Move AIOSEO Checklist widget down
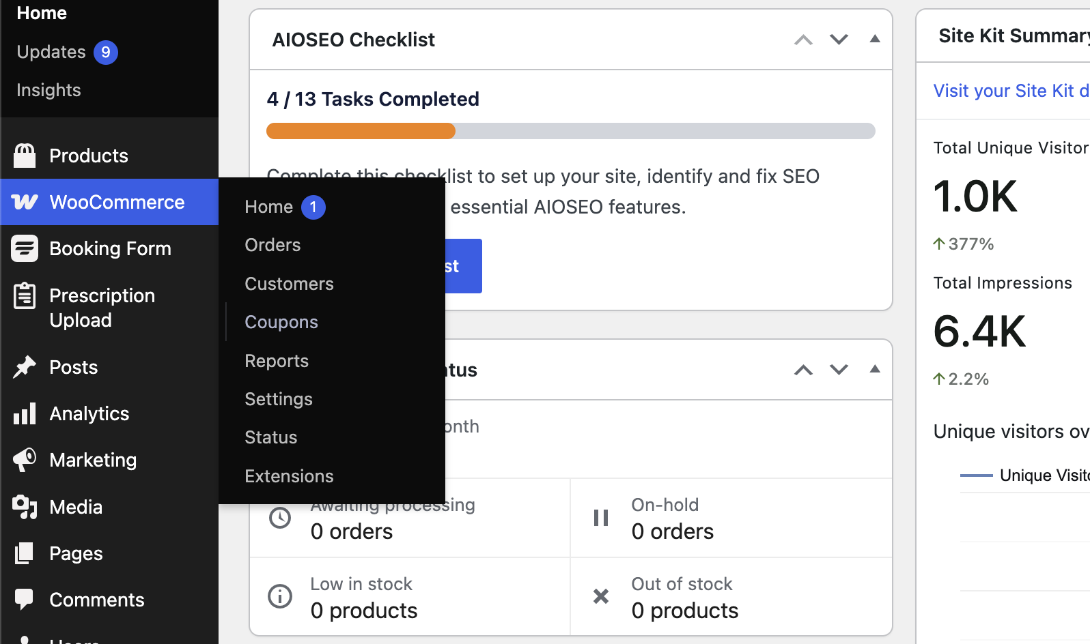The width and height of the screenshot is (1090, 644). pyautogui.click(x=839, y=40)
